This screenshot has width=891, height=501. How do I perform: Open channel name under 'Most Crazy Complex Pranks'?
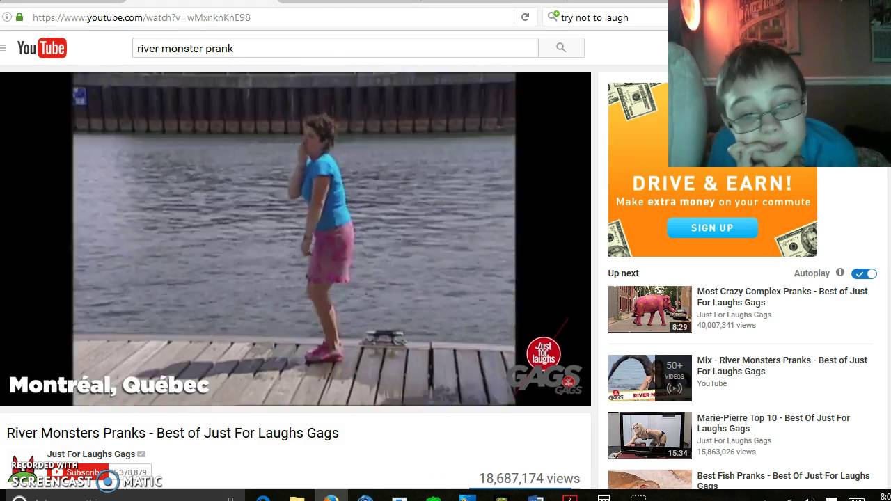[x=734, y=315]
